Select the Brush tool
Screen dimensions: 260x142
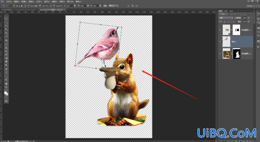[6, 44]
